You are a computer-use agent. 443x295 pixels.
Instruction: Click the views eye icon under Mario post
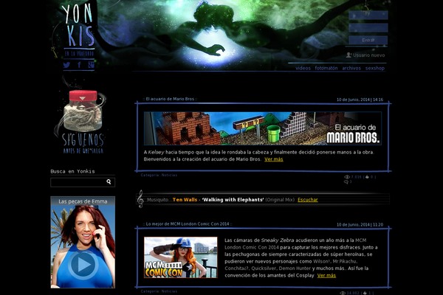coord(347,177)
